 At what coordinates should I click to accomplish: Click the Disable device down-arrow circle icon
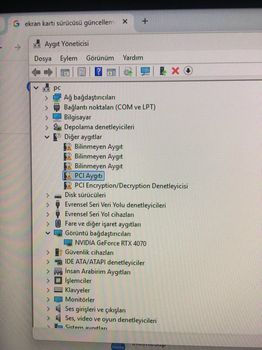click(x=188, y=71)
